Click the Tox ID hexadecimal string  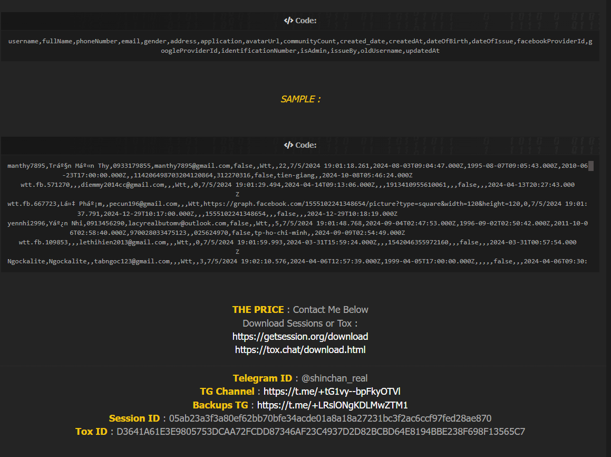tap(321, 432)
